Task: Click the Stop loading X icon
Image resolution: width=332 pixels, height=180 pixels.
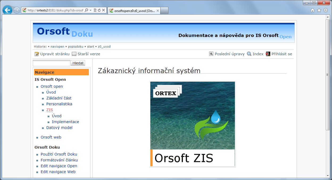Action: pyautogui.click(x=103, y=10)
